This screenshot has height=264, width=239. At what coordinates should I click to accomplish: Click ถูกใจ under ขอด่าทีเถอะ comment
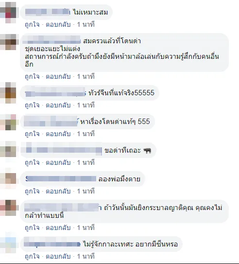pos(32,163)
